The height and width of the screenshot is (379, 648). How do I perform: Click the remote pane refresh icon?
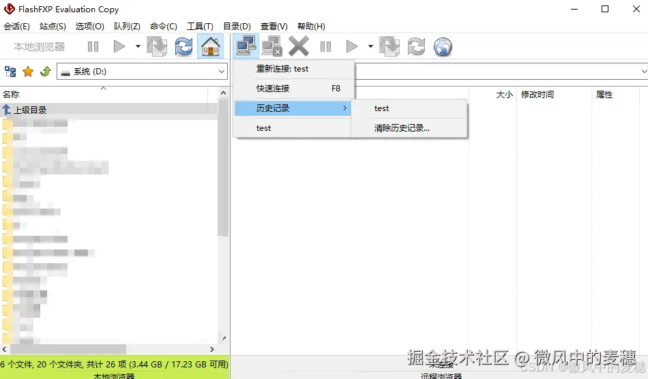tap(416, 46)
